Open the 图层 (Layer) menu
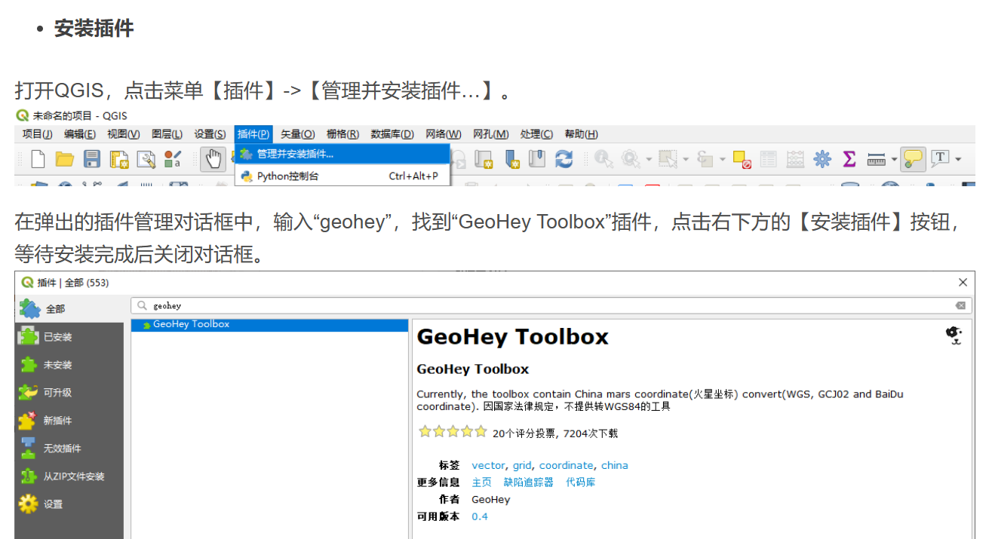989x539 pixels. click(167, 134)
